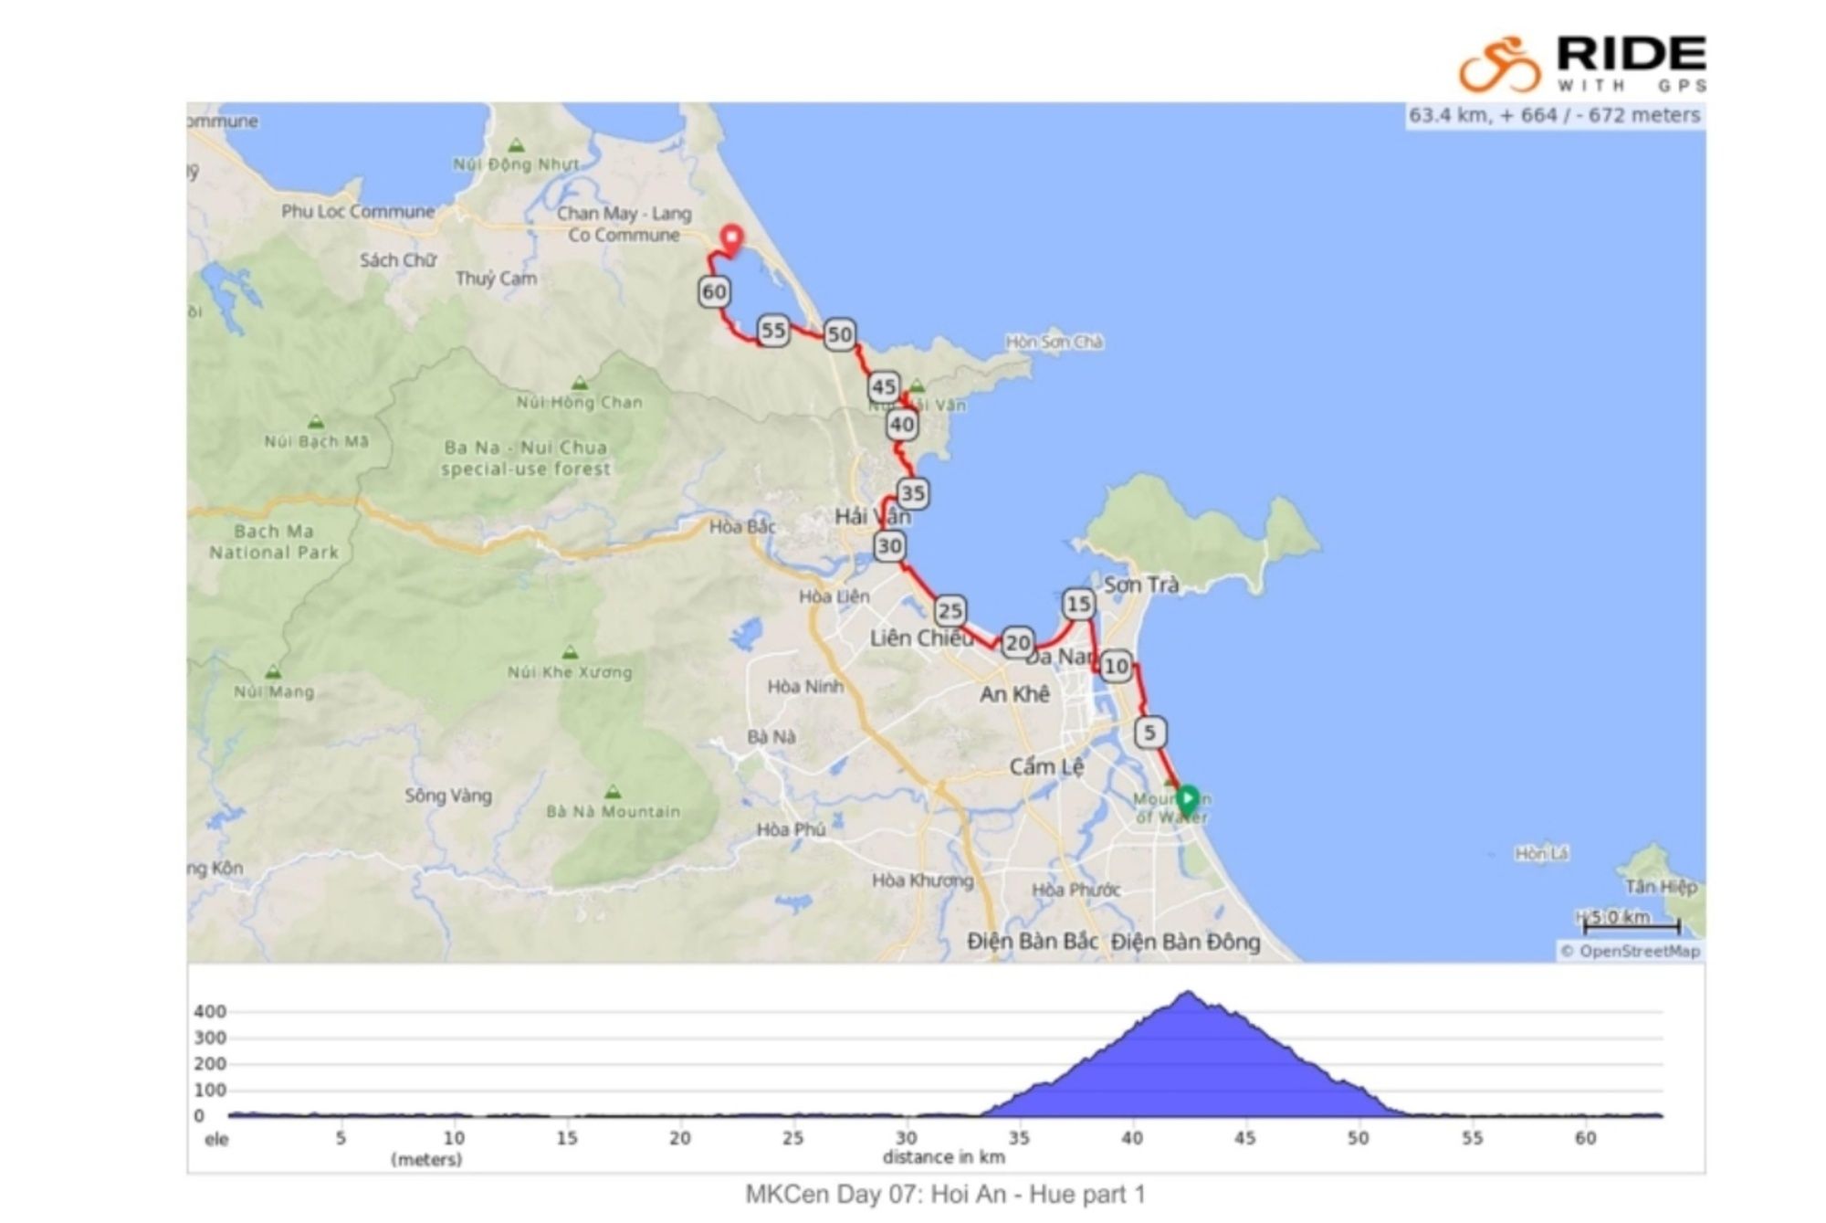The height and width of the screenshot is (1223, 1826).
Task: Click the Núi Bạch Mã peak icon
Action: 316,423
